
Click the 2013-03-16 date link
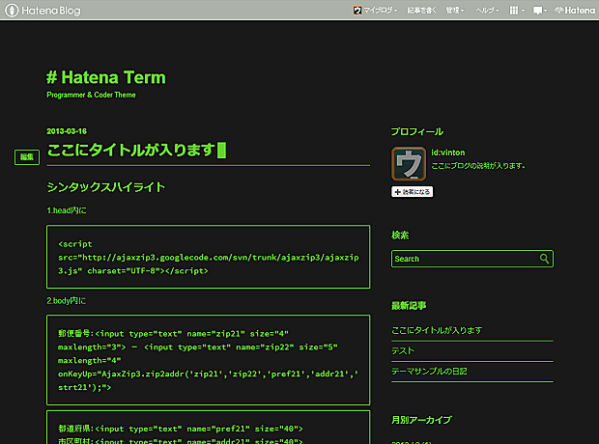click(67, 131)
